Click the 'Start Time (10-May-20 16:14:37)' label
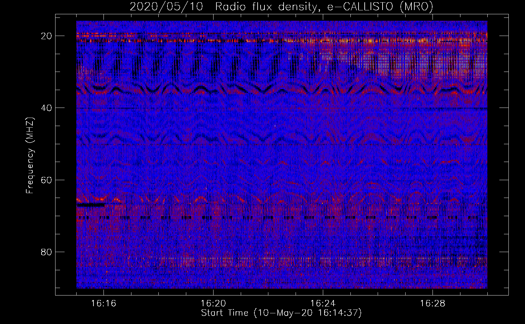 [x=281, y=313]
